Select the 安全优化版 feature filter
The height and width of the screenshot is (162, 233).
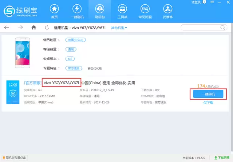coord(95,68)
